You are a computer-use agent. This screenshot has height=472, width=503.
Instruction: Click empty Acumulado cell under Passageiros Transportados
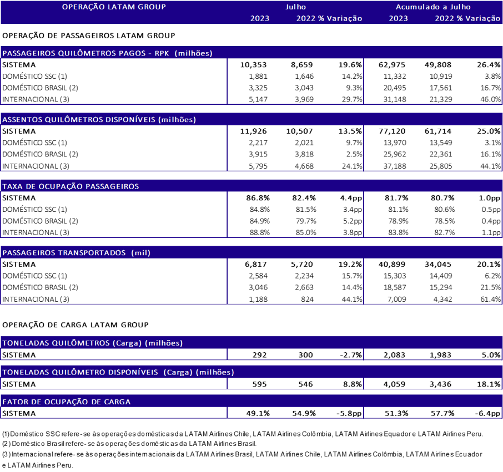[x=433, y=281]
